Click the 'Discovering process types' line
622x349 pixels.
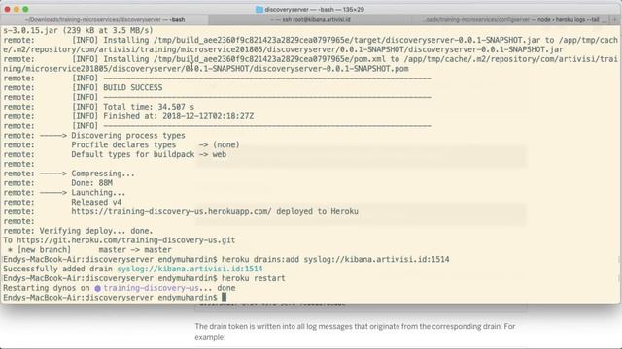point(128,136)
